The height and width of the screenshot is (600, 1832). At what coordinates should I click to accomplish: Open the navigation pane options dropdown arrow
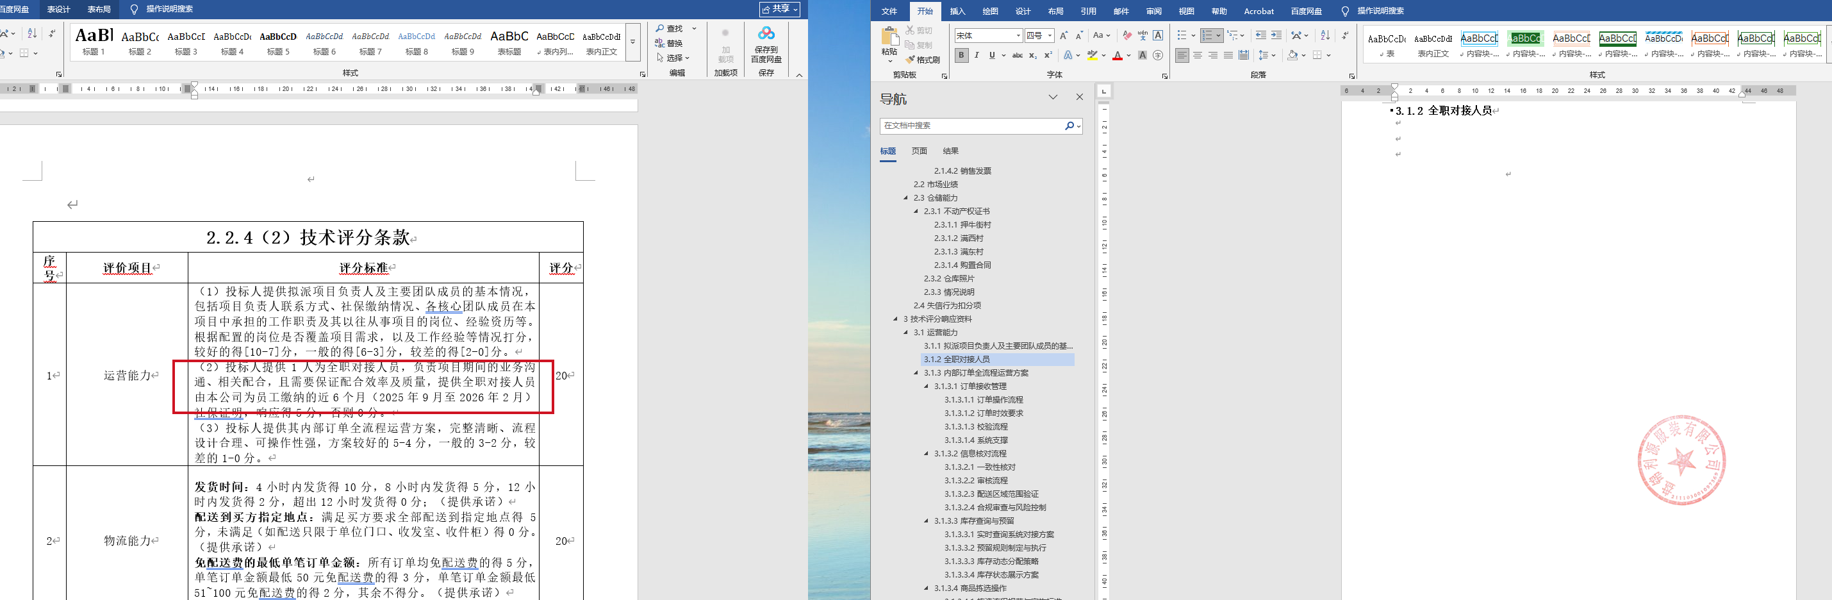1053,97
